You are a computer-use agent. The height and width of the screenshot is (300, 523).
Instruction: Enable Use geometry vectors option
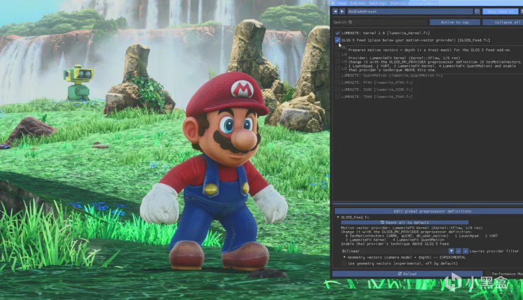(344, 264)
